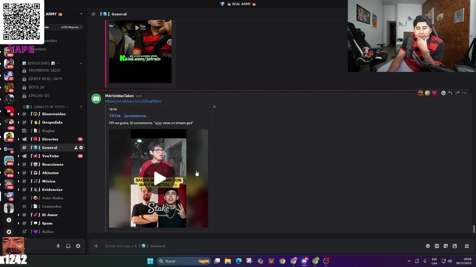Collapse the CANALES DE TEXTO category
The height and width of the screenshot is (267, 476).
pos(46,107)
